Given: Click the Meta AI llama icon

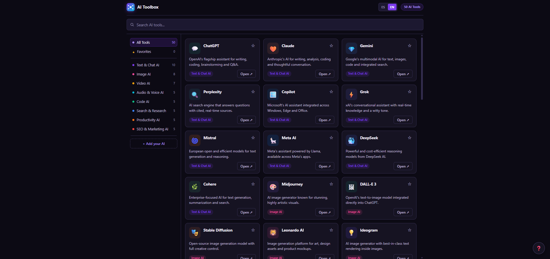Looking at the screenshot, I should click(x=273, y=140).
